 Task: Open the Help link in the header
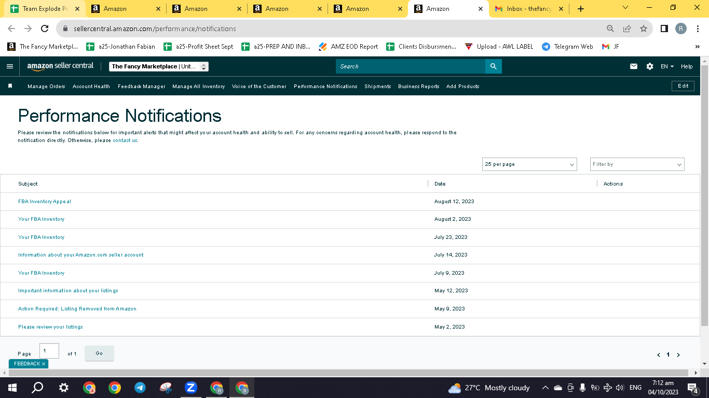(687, 66)
